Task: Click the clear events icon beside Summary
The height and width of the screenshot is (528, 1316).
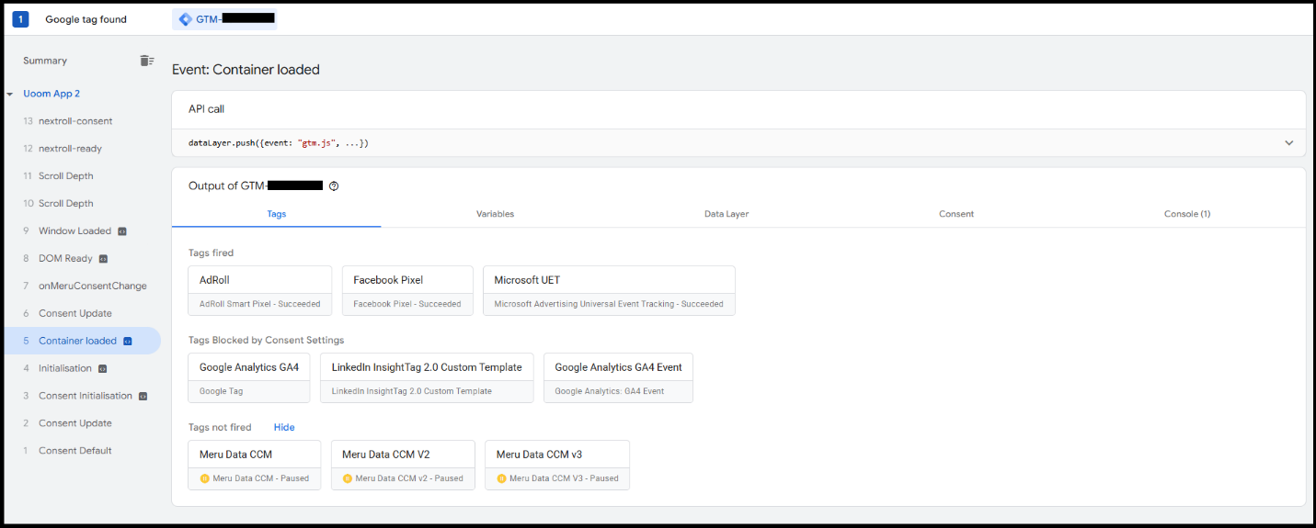Action: (146, 61)
